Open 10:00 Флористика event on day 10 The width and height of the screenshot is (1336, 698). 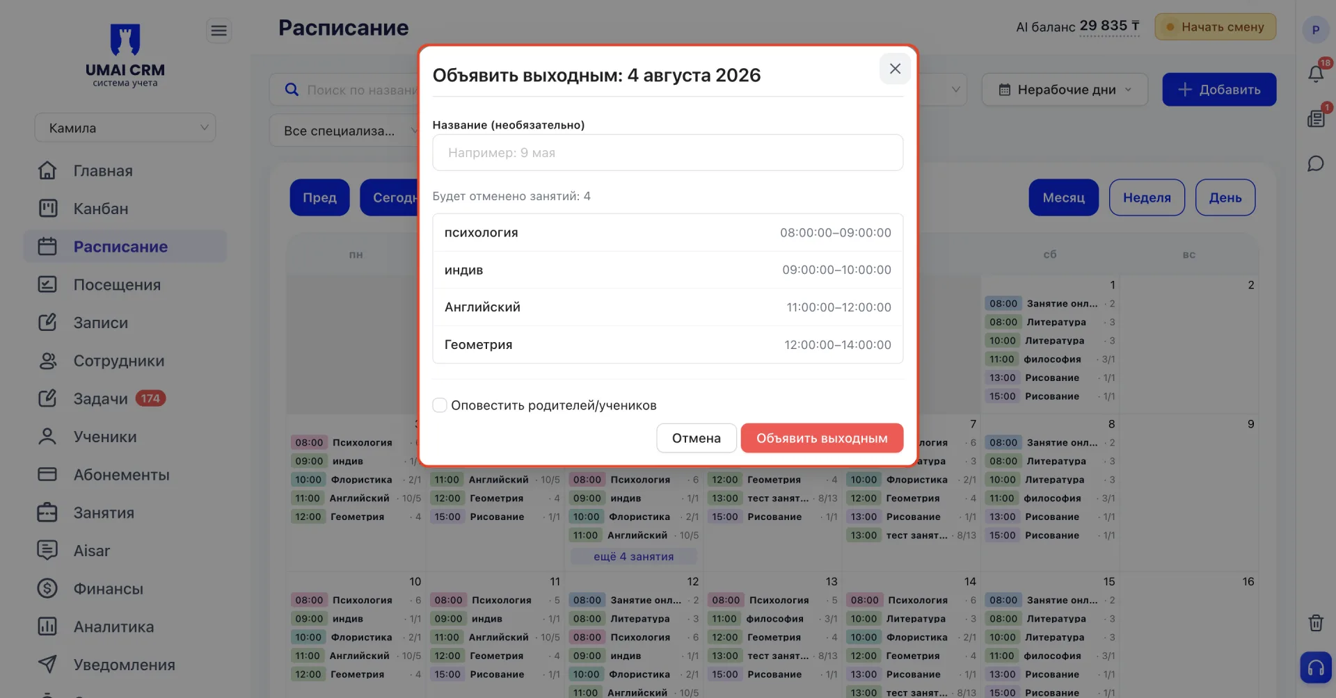click(x=356, y=637)
